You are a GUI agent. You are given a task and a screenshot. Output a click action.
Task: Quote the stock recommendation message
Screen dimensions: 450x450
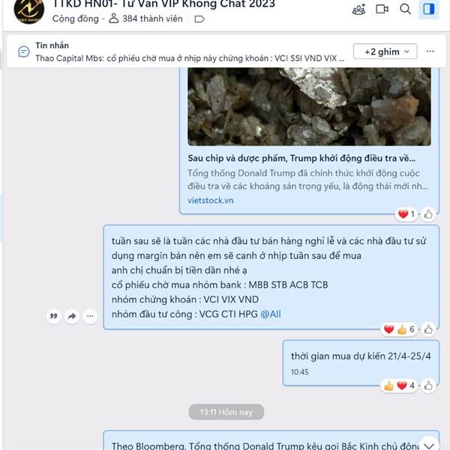[x=54, y=316]
